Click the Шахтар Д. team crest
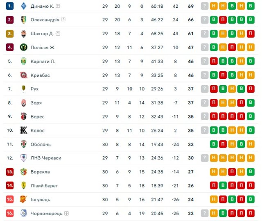The image size is (262, 221). point(24,34)
